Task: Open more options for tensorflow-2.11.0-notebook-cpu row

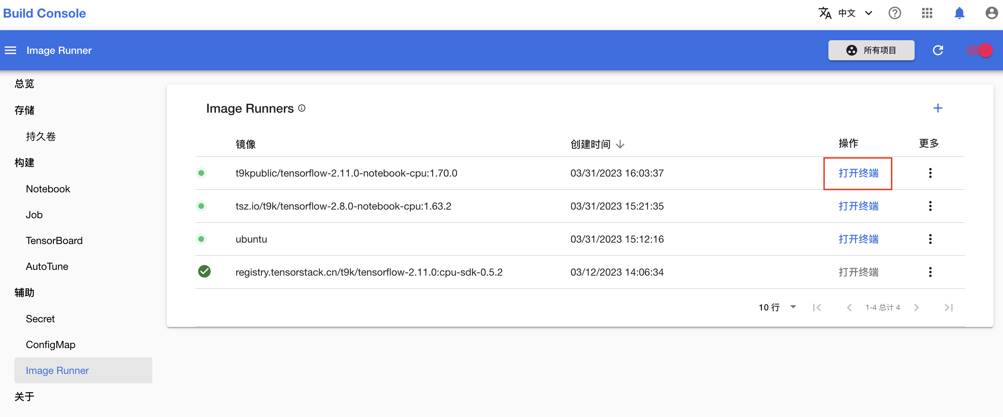Action: pos(930,173)
